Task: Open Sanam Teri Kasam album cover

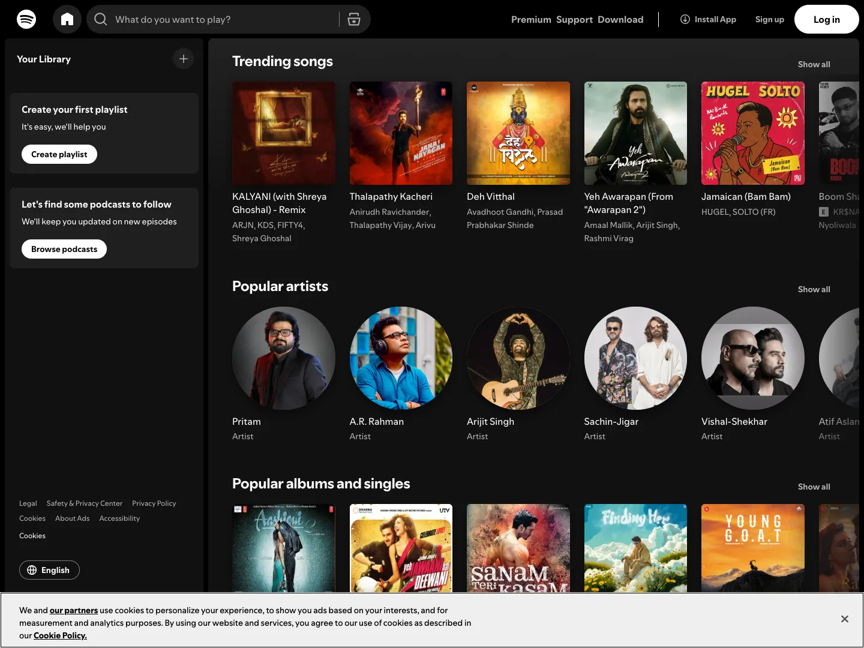Action: (518, 548)
